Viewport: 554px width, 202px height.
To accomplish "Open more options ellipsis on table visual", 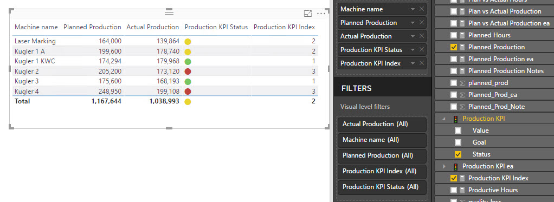I will coord(321,14).
